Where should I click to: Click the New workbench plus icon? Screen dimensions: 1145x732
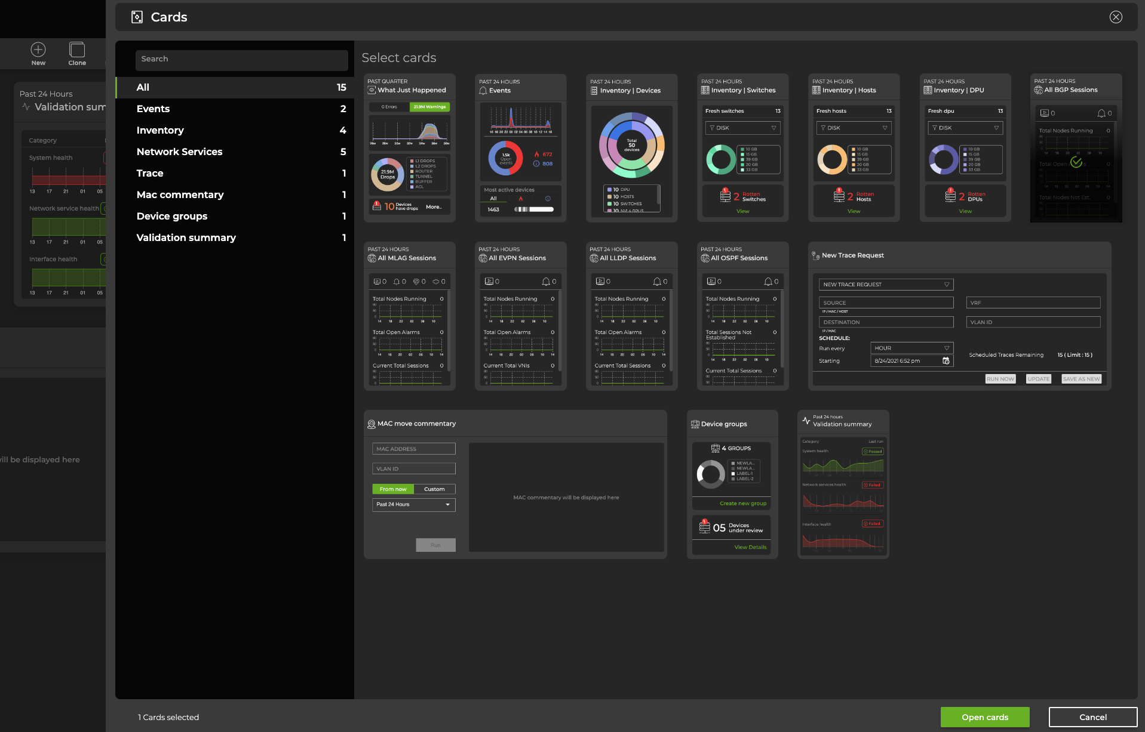(38, 50)
